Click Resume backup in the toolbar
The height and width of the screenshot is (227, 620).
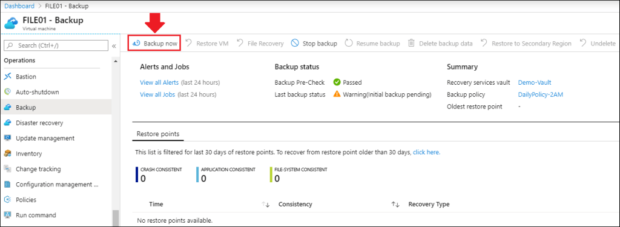372,44
